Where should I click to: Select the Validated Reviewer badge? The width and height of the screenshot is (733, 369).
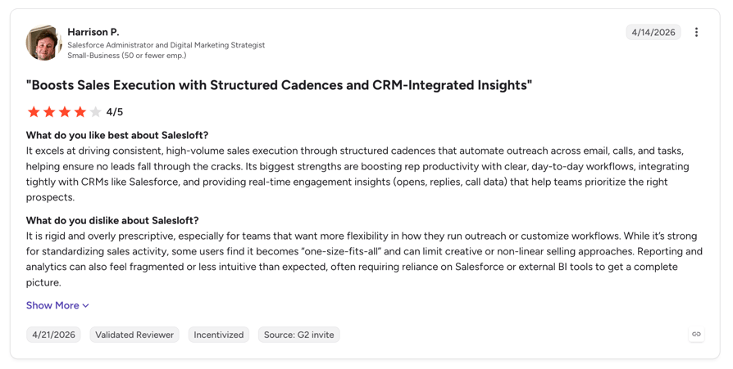click(x=134, y=335)
